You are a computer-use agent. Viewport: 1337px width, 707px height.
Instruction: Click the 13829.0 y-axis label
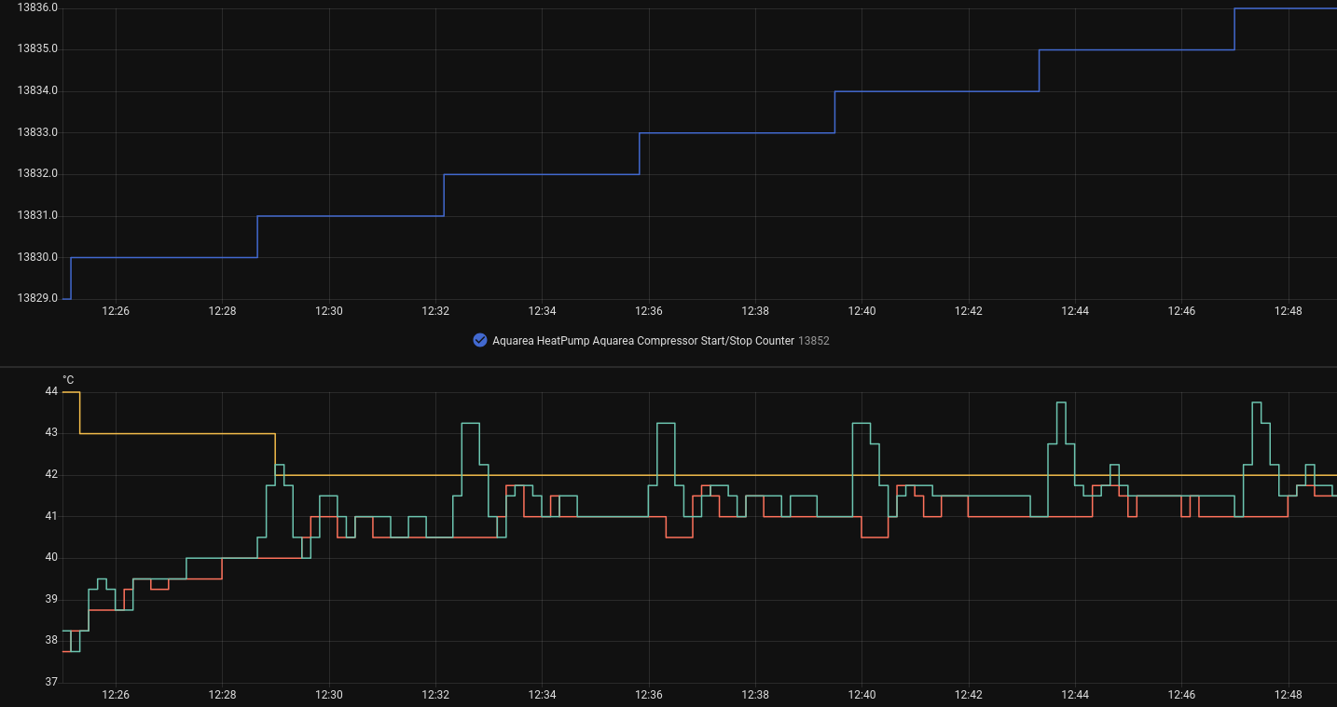pyautogui.click(x=37, y=299)
